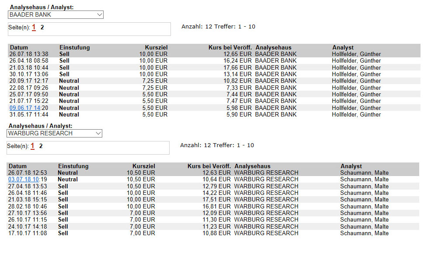Click price 7,47 EUR
This screenshot has height=254, width=424.
pyautogui.click(x=239, y=101)
